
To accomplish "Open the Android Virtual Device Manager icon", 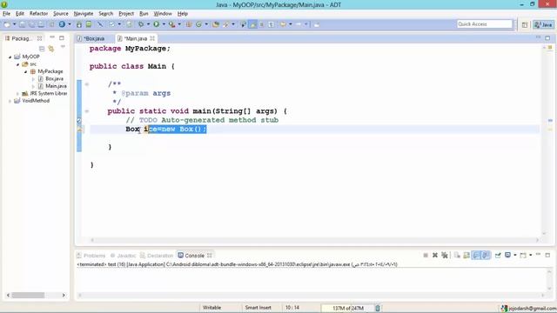I will [89, 24].
